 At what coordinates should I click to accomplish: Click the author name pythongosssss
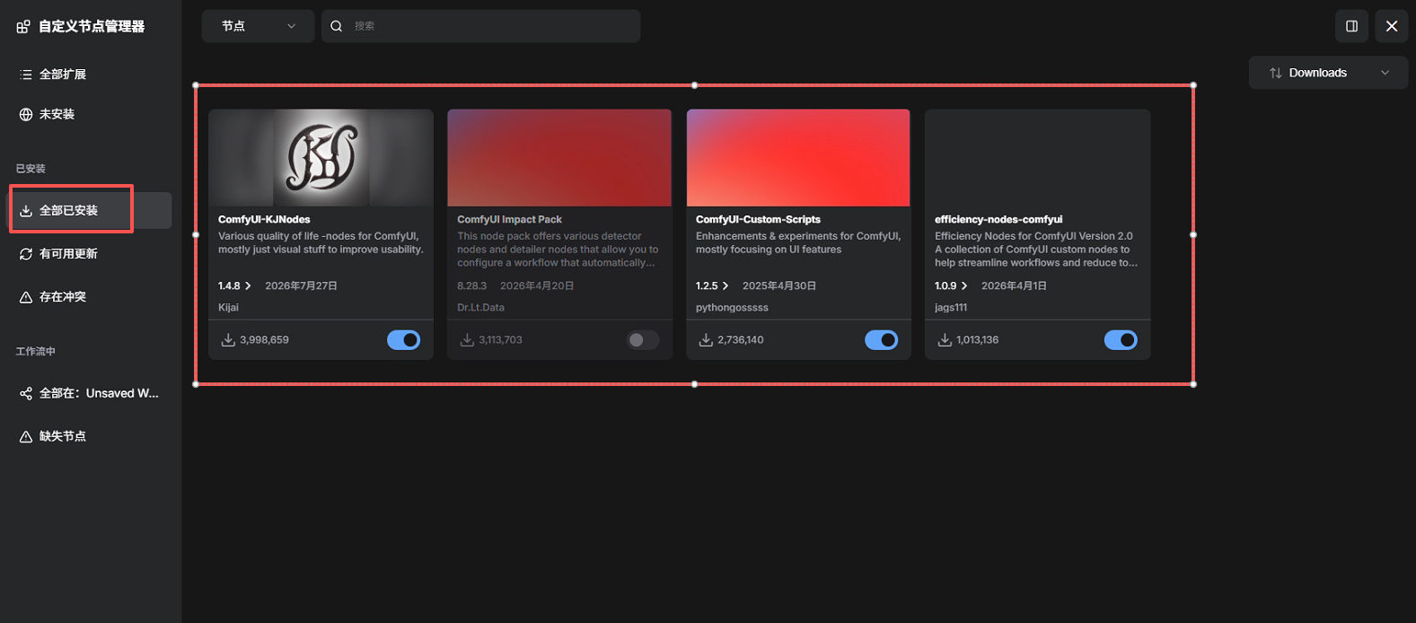pyautogui.click(x=732, y=307)
